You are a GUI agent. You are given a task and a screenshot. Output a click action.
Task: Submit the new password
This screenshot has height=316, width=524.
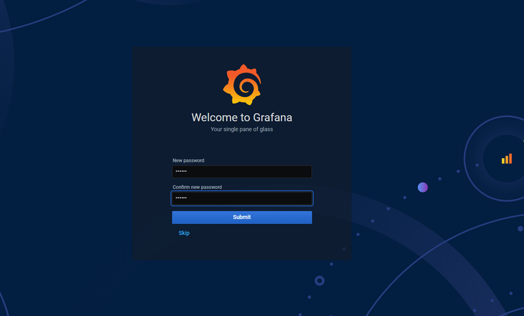coord(242,217)
